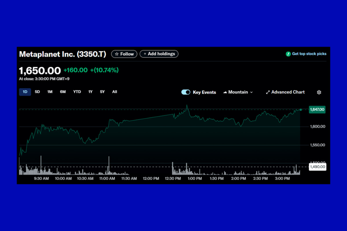This screenshot has height=231, width=347.
Task: Choose the 1M time range
Action: (50, 92)
